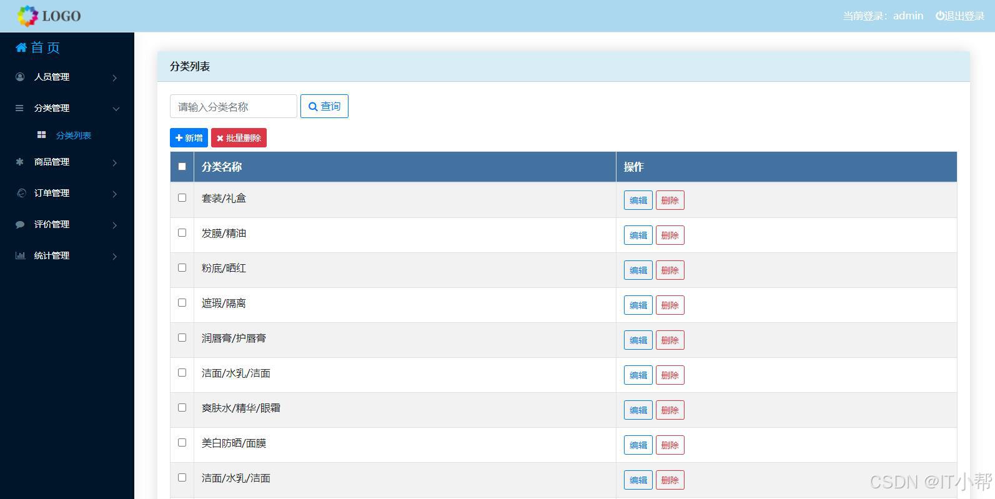Collapse the 分类管理 chevron
Screen dimensions: 995x499
[x=116, y=109]
